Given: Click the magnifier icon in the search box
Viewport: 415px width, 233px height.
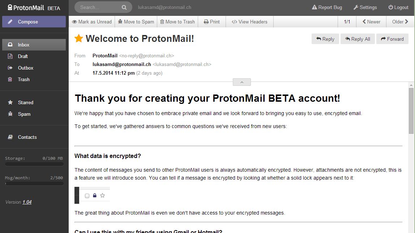Looking at the screenshot, I should click(124, 7).
